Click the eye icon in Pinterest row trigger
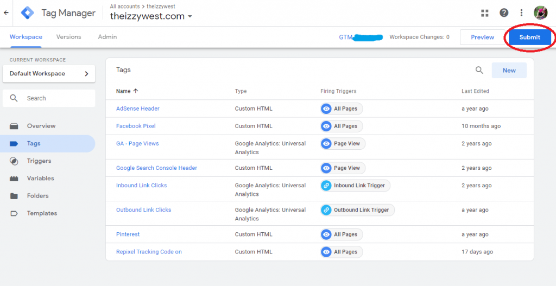 [x=326, y=234]
